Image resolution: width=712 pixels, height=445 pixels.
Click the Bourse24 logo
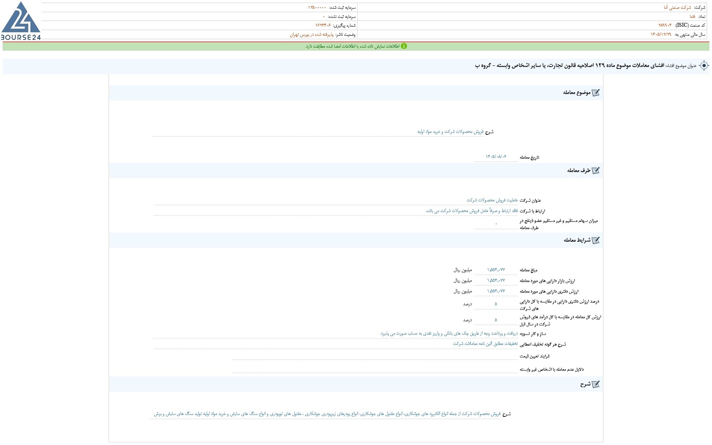tap(21, 21)
